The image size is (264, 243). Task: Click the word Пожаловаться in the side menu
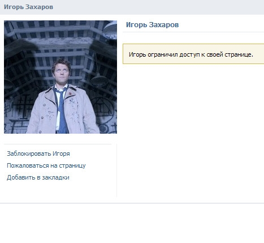point(25,165)
